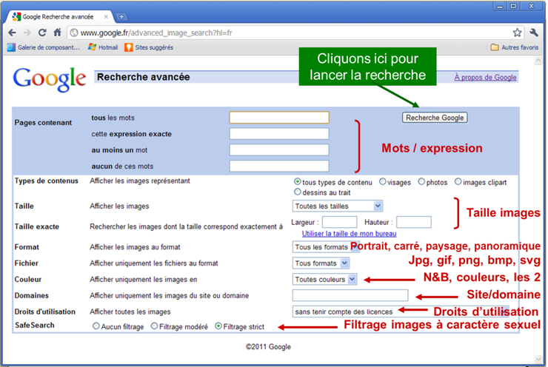Click the 'Pages contenant' label
The width and height of the screenshot is (548, 367).
(x=43, y=123)
